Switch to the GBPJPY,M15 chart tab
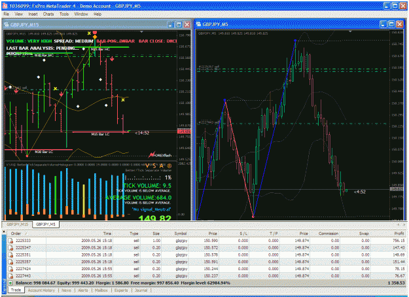 pos(17,224)
